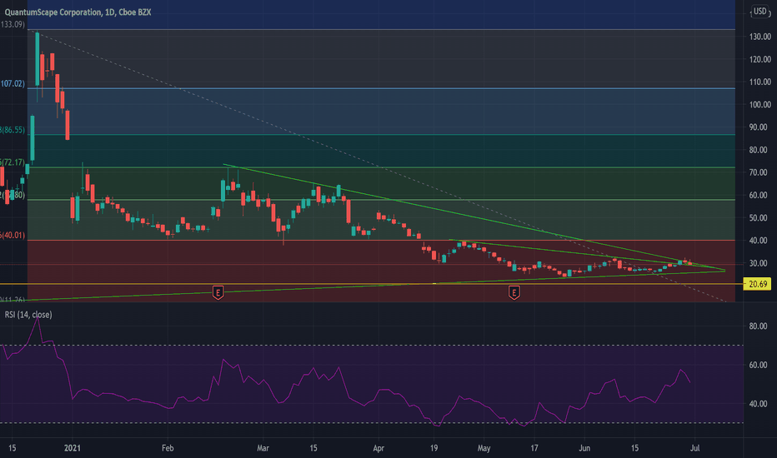Select the yellow horizontal line at 20.69
The width and height of the screenshot is (777, 458).
click(372, 284)
